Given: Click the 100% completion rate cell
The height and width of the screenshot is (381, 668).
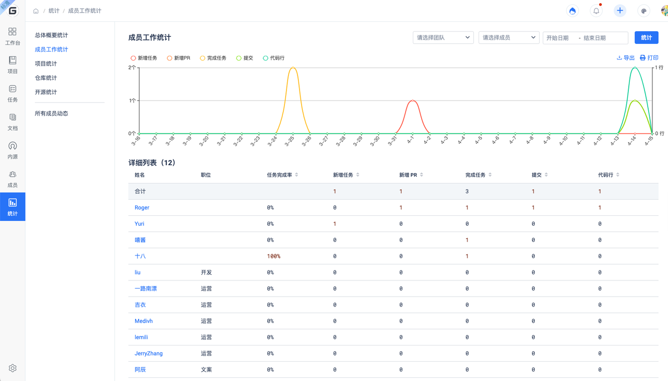Looking at the screenshot, I should 273,256.
